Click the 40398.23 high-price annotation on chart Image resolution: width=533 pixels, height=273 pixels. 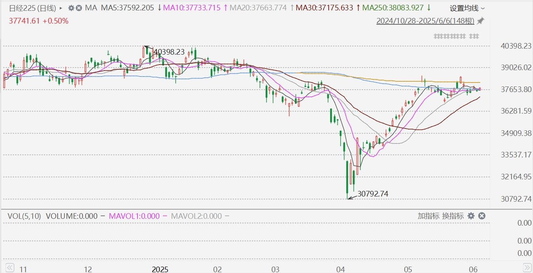pos(169,52)
